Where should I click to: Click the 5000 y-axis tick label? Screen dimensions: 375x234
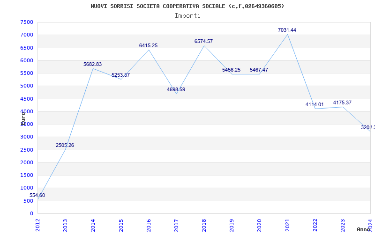tap(27, 86)
